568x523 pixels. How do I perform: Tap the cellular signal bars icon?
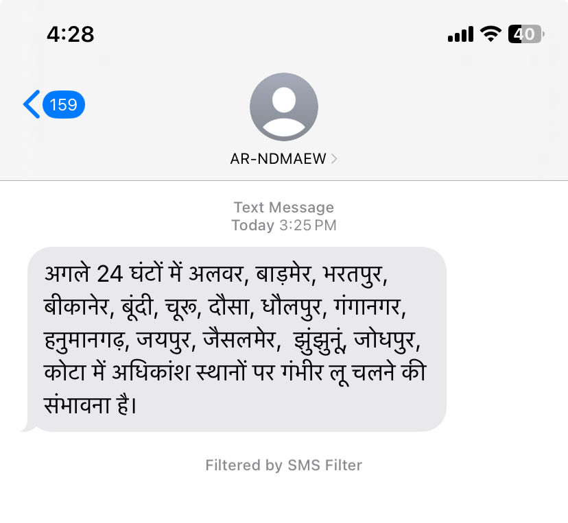pos(460,34)
